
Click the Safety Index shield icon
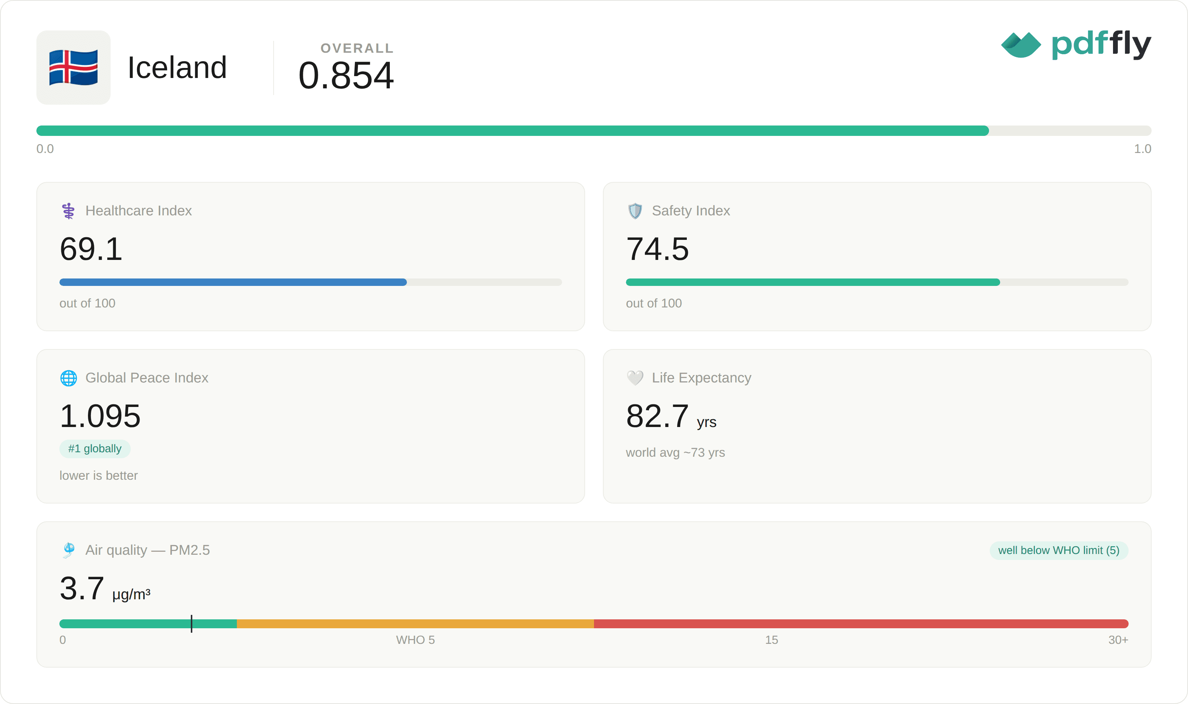point(635,211)
